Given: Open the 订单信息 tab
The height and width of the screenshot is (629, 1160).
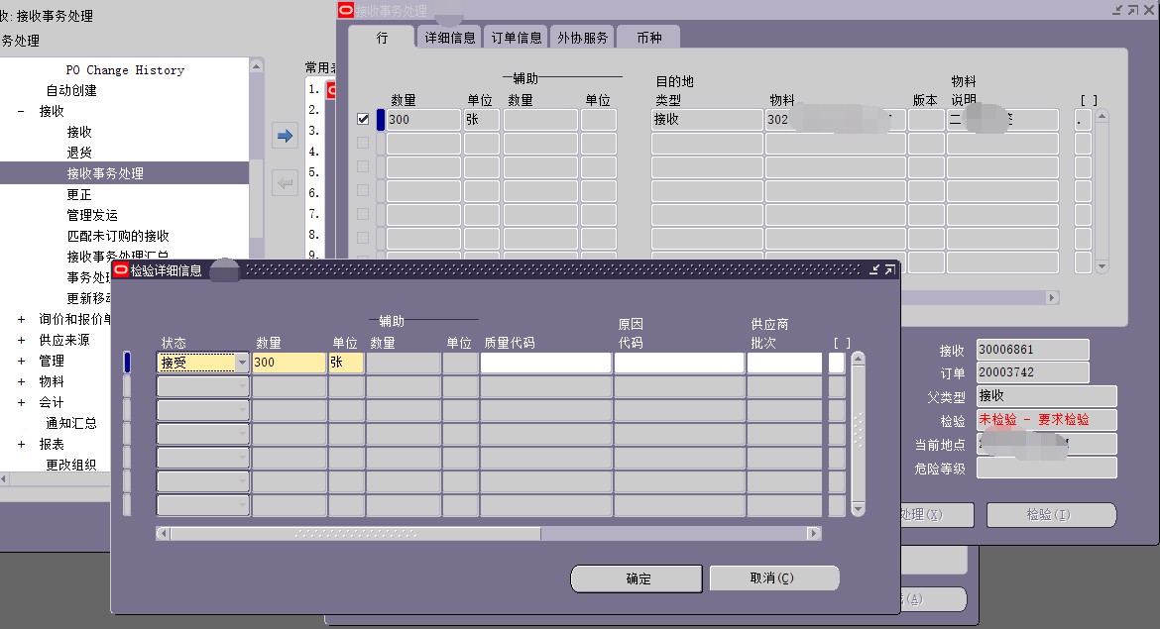Looking at the screenshot, I should pos(517,38).
